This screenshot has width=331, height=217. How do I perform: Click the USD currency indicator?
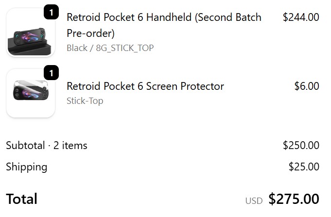[254, 200]
